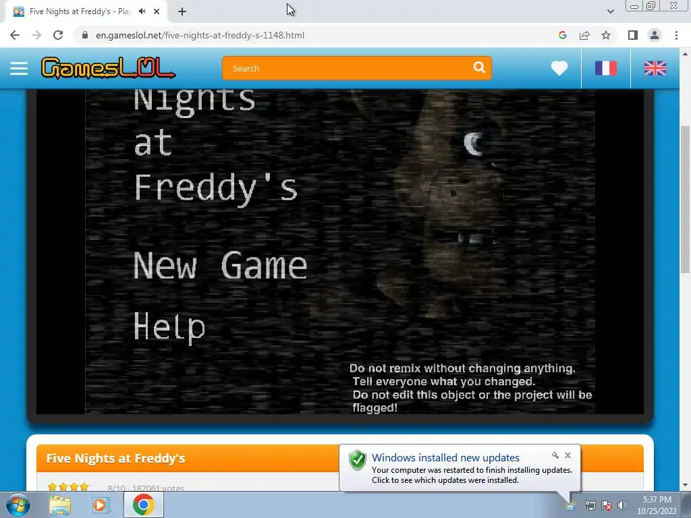Open the system volume icon

622,505
